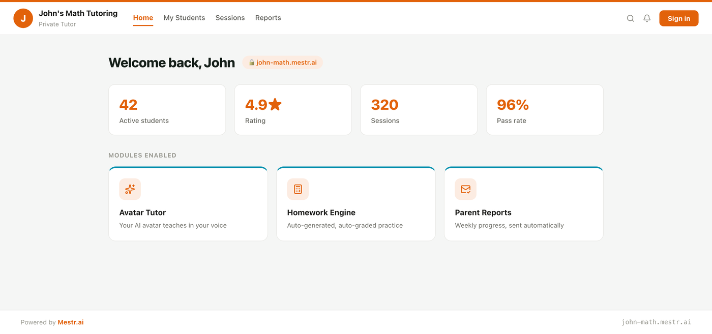The image size is (712, 334).
Task: Click the orange J avatar logo
Action: click(23, 18)
